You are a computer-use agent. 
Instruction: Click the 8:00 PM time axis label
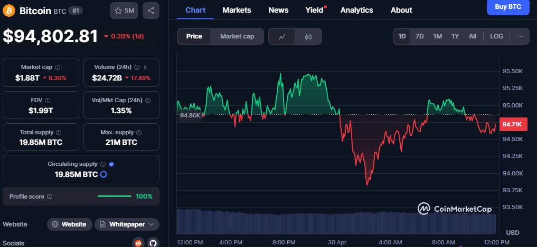point(284,242)
